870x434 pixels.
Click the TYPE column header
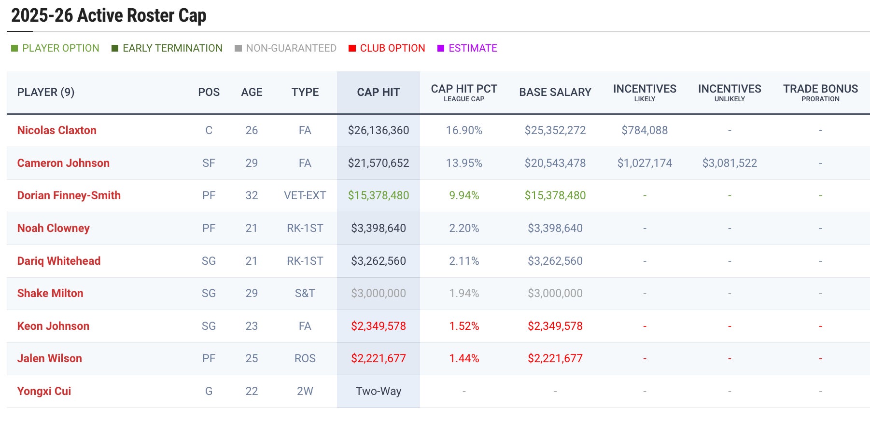coord(305,92)
